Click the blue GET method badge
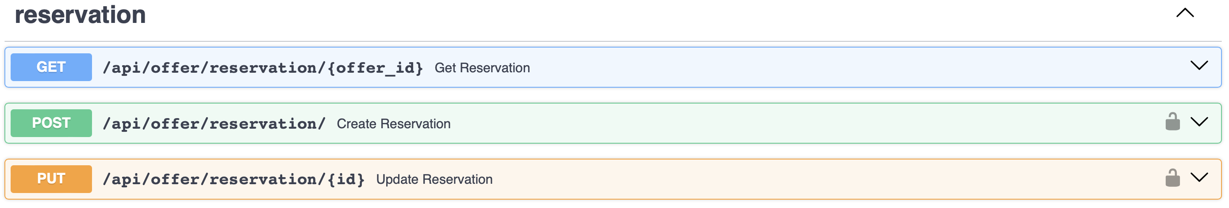Viewport: 1229px width, 208px height. pos(51,67)
